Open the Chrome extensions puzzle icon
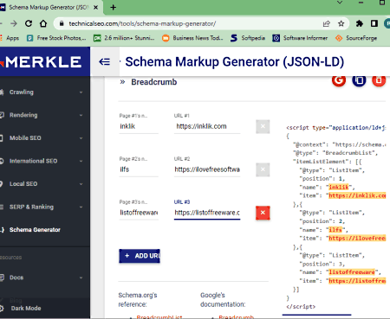 [360, 23]
